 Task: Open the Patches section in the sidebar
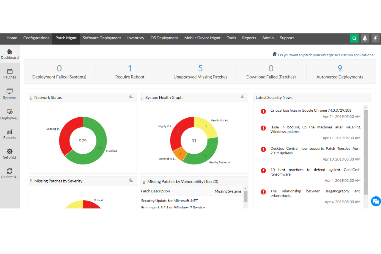point(10,74)
